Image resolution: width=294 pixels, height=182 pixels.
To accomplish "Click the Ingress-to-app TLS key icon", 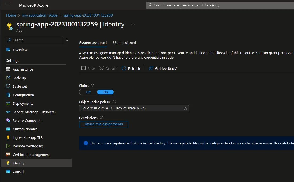I will point(8,137).
